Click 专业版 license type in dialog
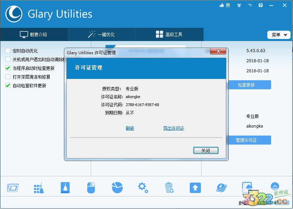This screenshot has height=209, width=293. click(x=132, y=89)
